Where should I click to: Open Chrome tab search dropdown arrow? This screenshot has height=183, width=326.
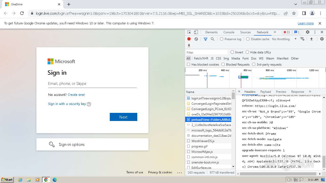click(296, 4)
